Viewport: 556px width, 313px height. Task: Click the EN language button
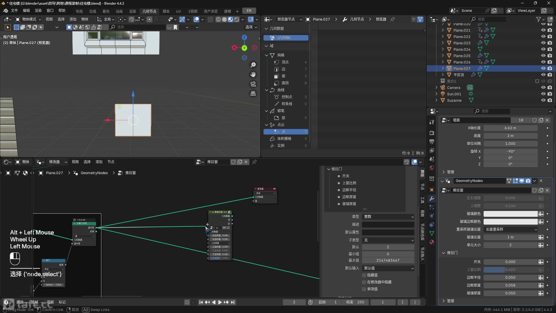point(249,11)
